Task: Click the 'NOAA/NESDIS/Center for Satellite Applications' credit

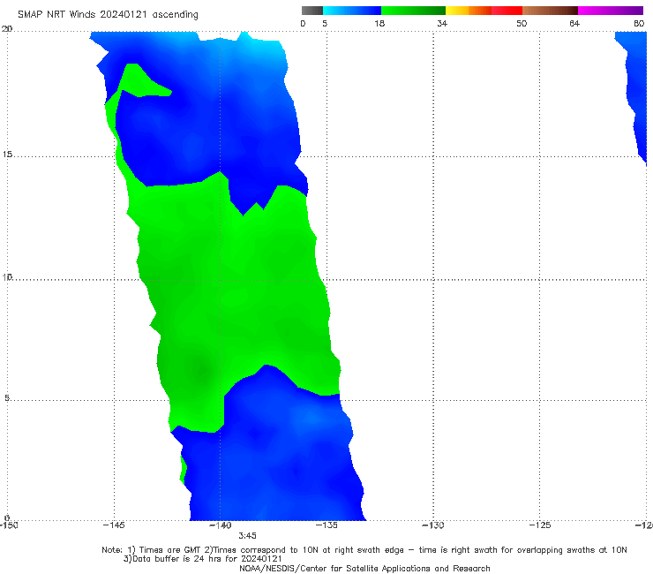Action: [364, 568]
